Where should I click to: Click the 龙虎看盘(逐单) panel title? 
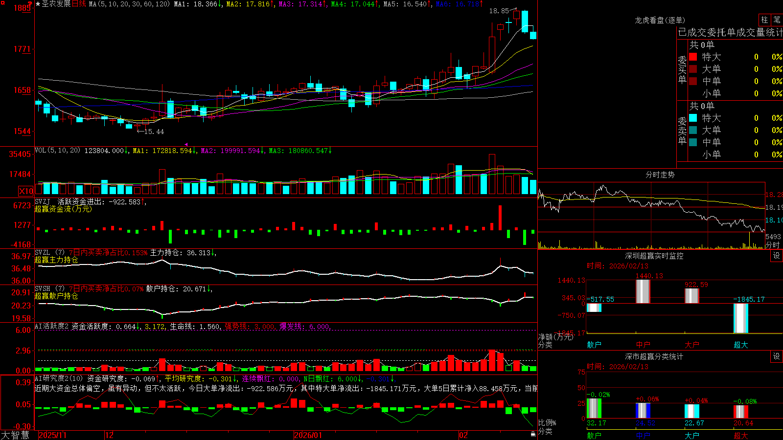(660, 20)
